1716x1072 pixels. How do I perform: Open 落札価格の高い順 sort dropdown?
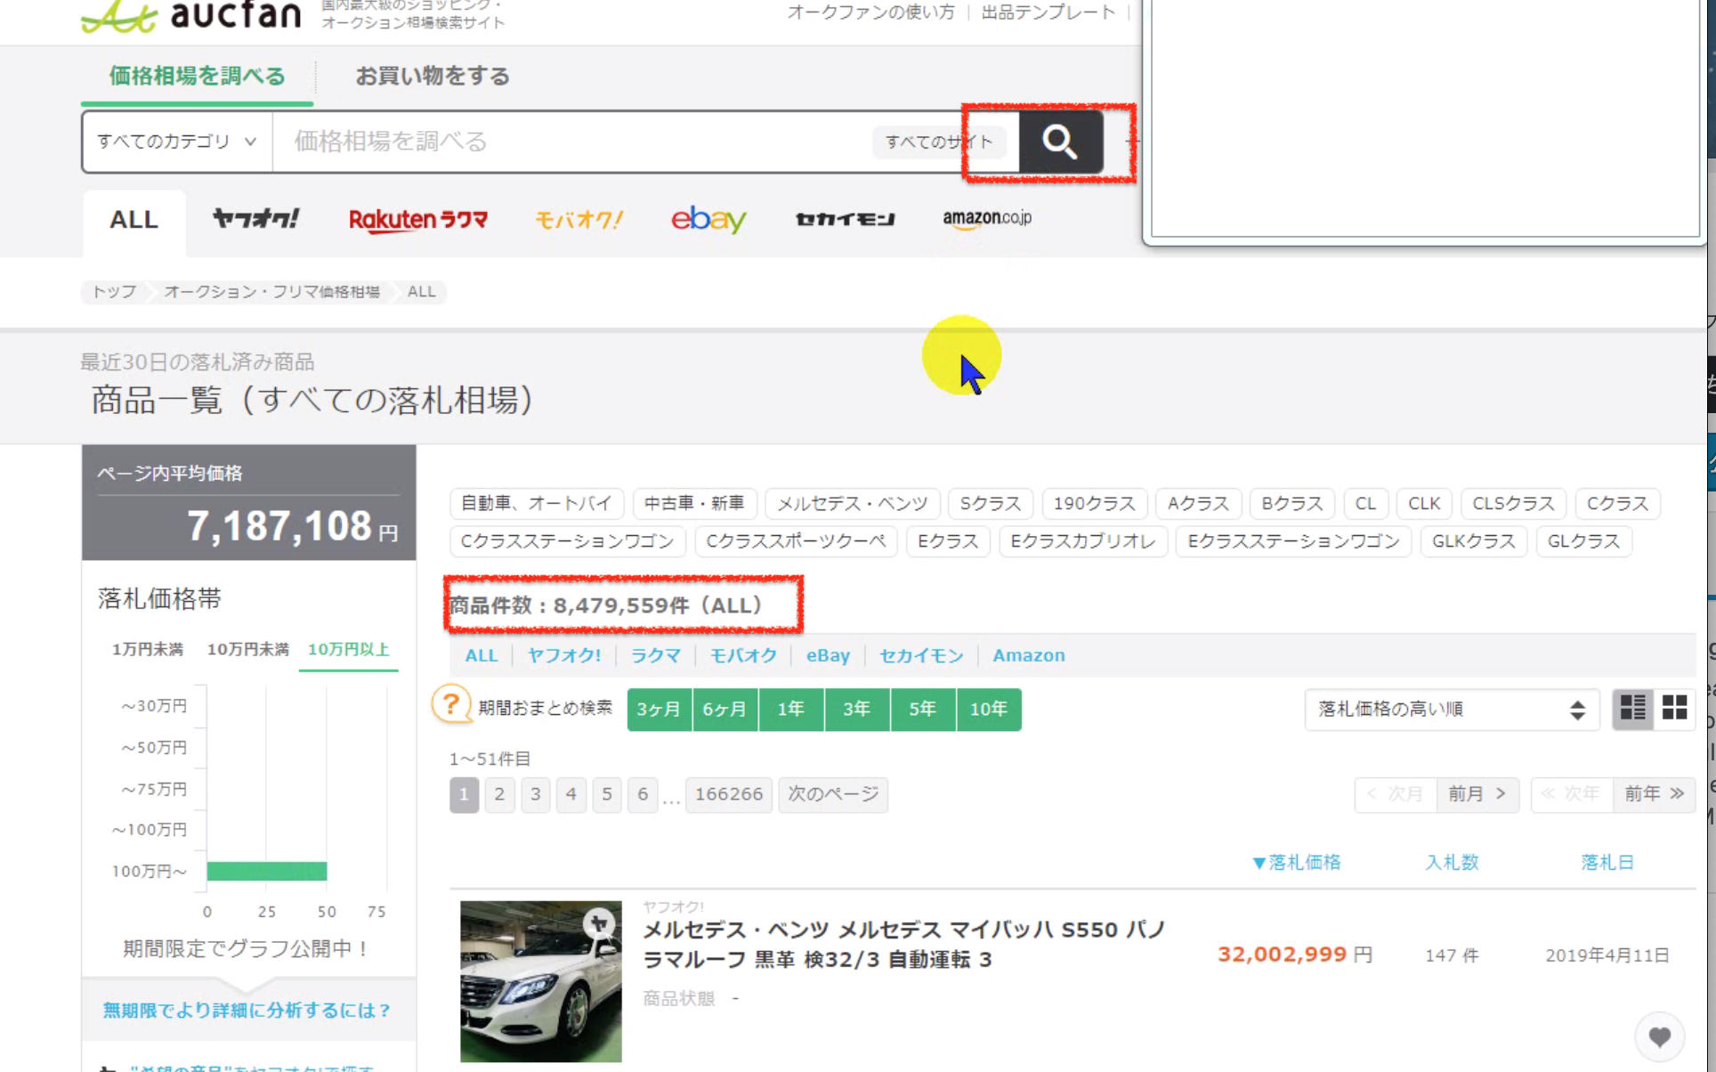click(1451, 710)
